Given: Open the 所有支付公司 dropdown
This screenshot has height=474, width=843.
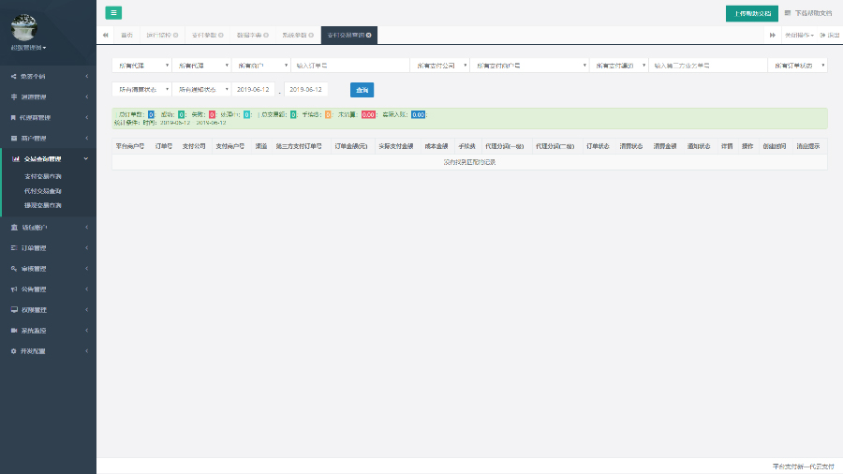Looking at the screenshot, I should point(440,66).
